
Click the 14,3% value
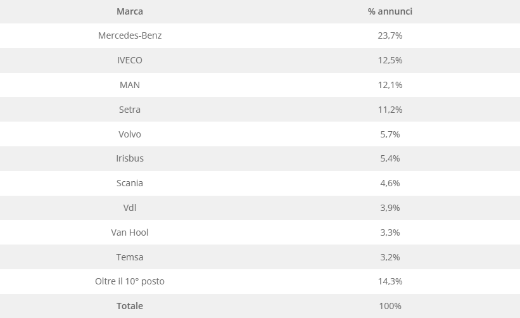[390, 281]
